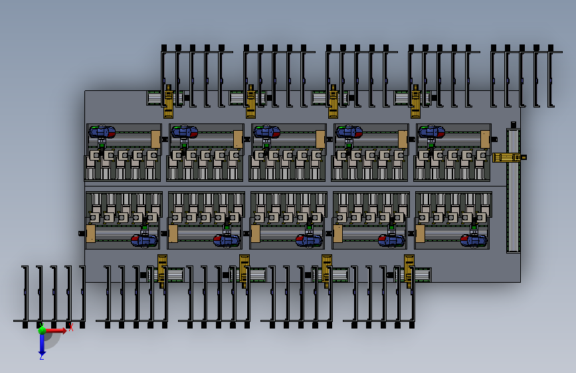Click the red X axis arrow of triad

coord(56,331)
